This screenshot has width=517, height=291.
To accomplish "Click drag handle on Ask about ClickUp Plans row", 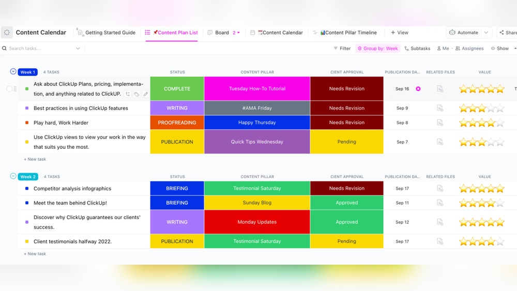I will tap(15, 89).
